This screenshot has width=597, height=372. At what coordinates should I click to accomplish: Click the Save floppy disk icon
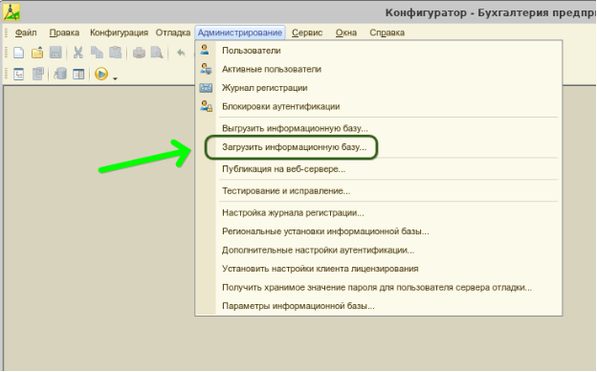tap(55, 53)
